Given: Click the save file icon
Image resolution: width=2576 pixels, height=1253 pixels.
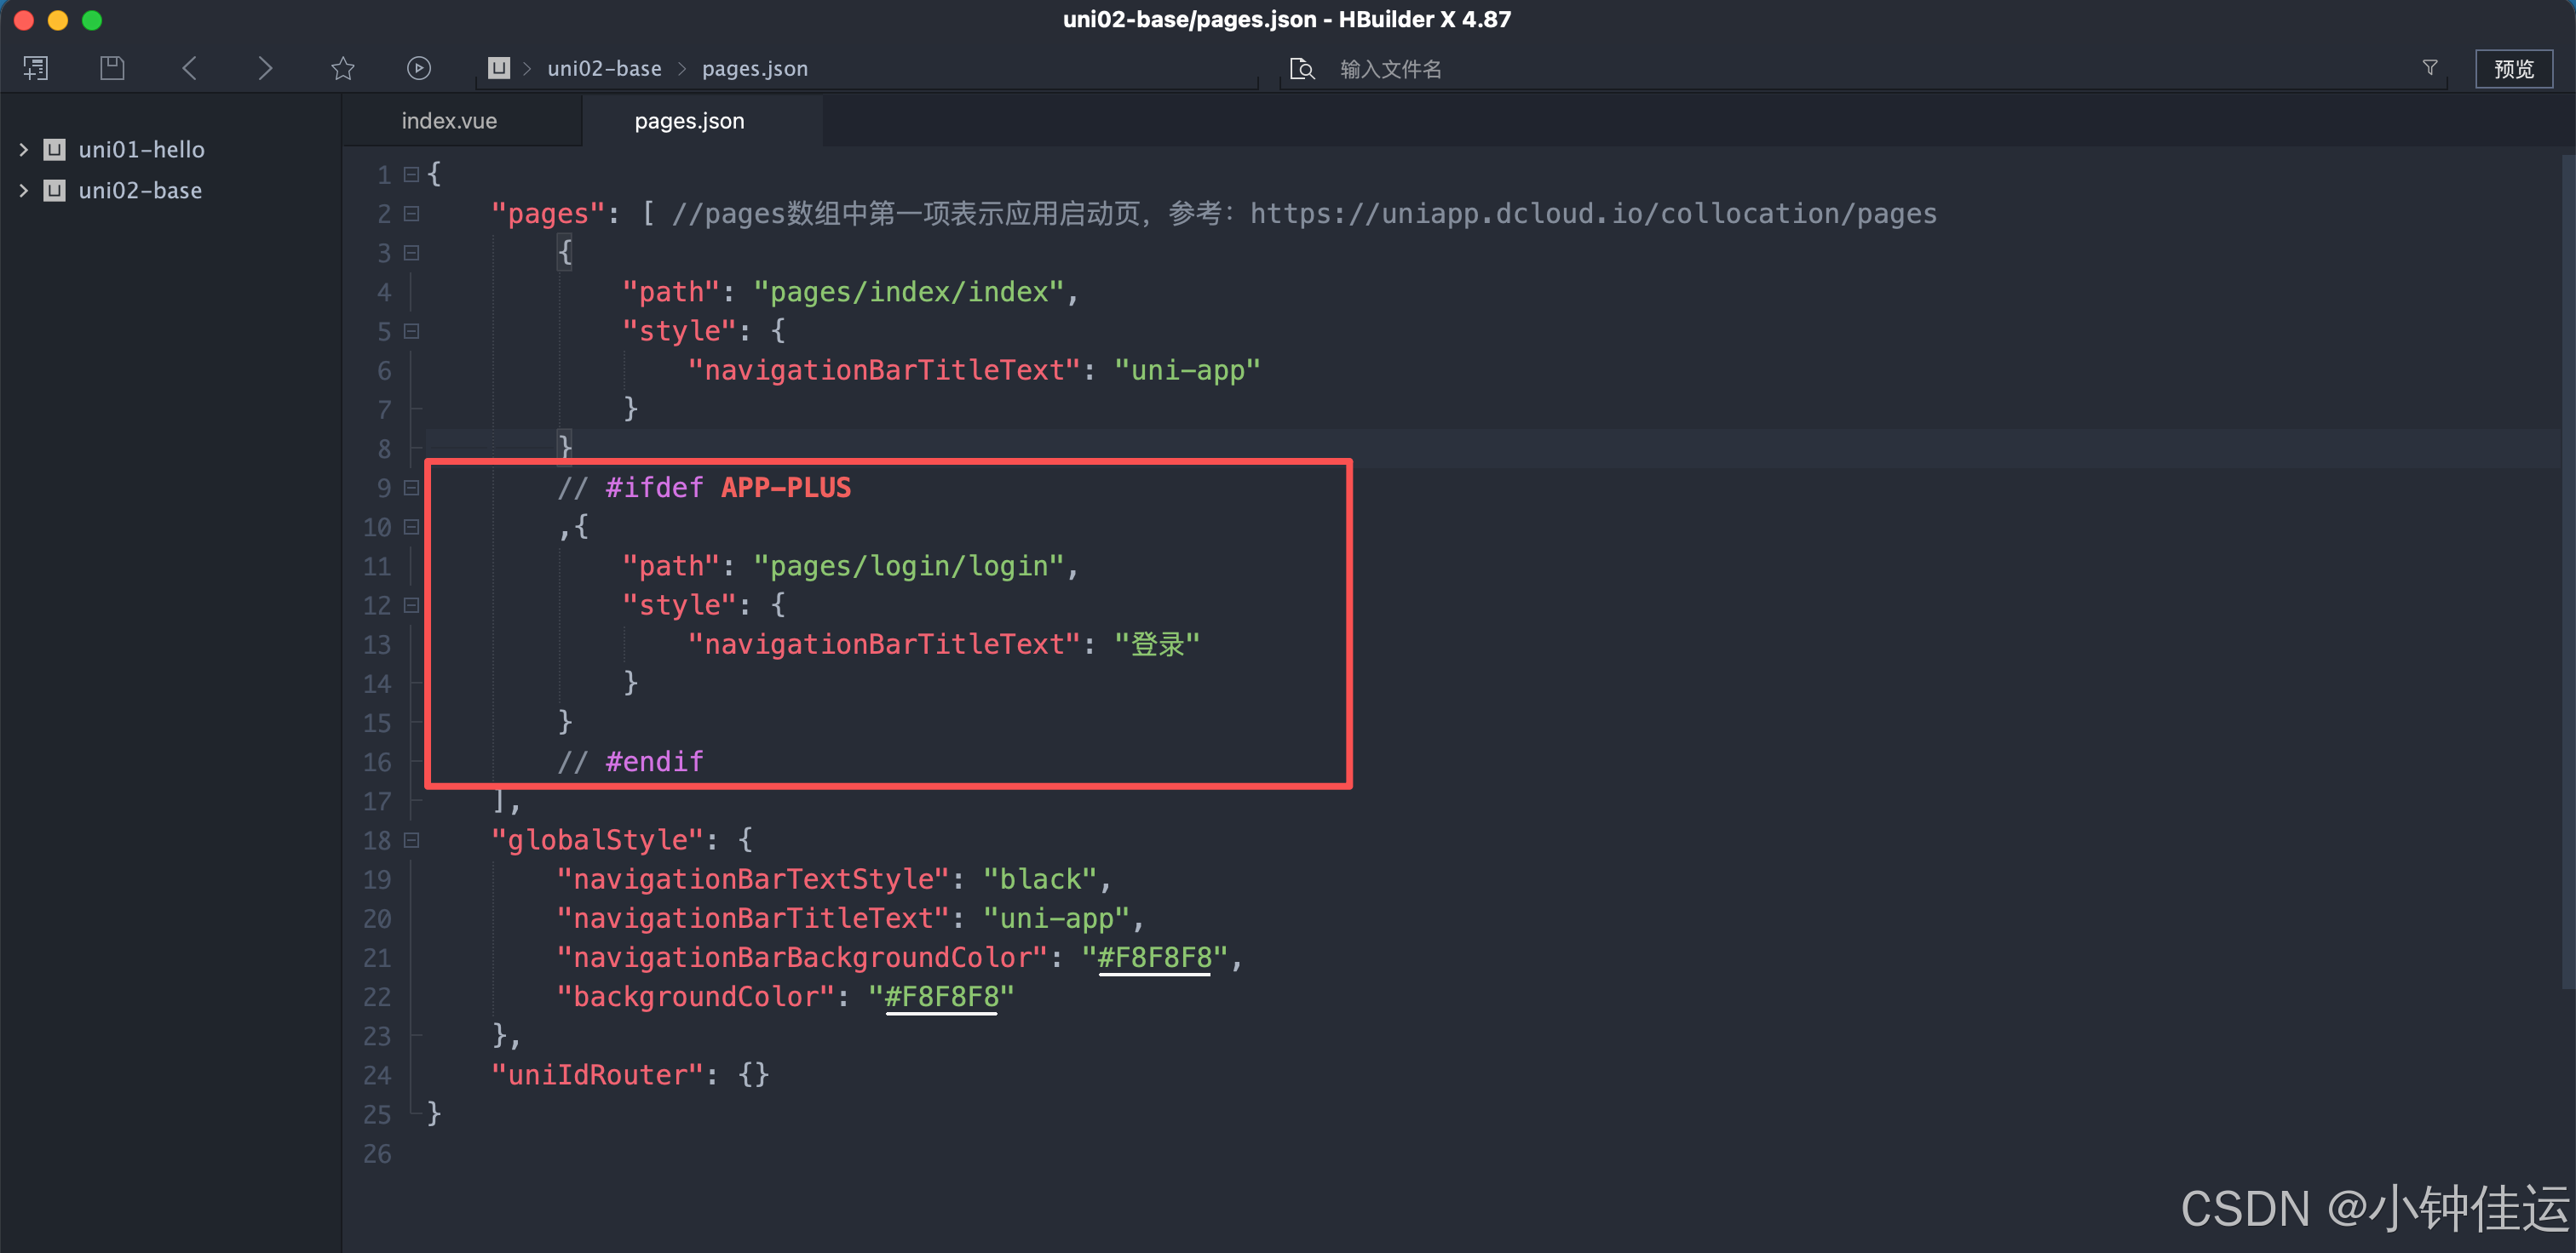Looking at the screenshot, I should [x=112, y=68].
